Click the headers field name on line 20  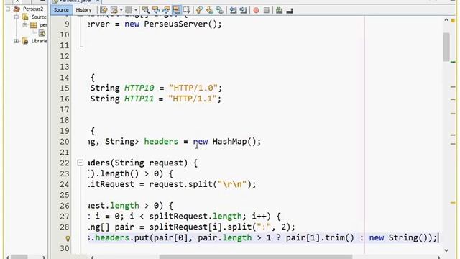point(161,142)
